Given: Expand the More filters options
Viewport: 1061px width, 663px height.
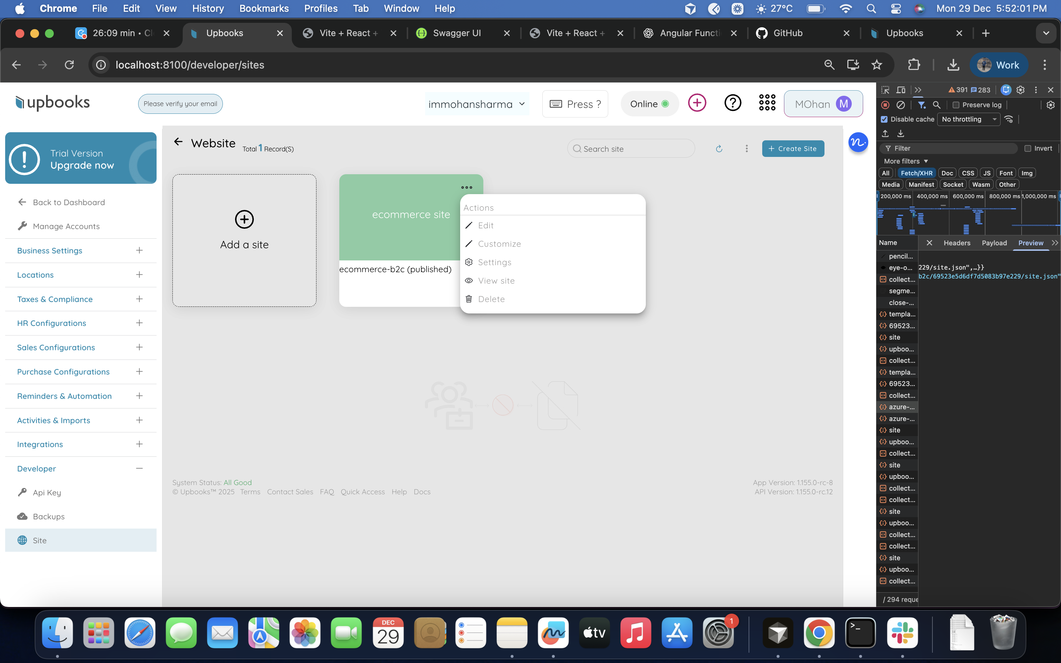Looking at the screenshot, I should [904, 161].
